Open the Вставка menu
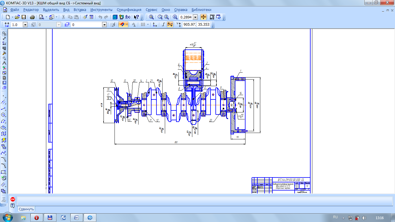The image size is (395, 222). pyautogui.click(x=80, y=10)
